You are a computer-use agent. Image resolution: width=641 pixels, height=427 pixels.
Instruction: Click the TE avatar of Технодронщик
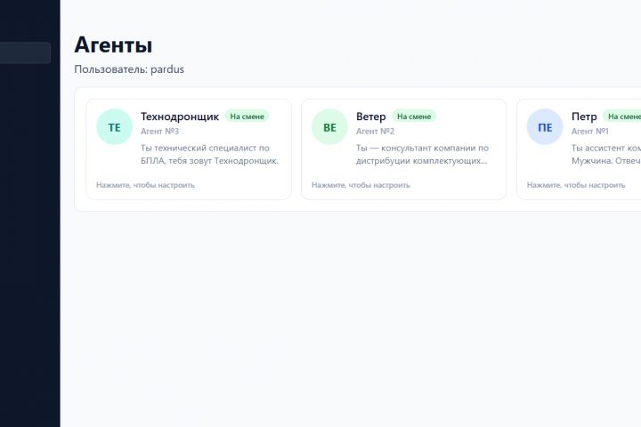(x=114, y=126)
